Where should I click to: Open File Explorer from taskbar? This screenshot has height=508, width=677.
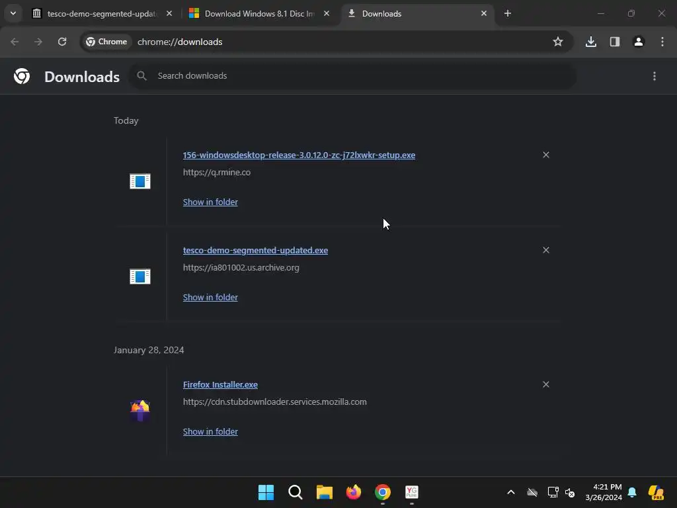[x=324, y=492]
